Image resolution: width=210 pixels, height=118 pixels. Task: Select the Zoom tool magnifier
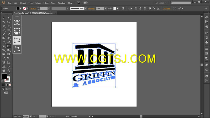pyautogui.click(x=9, y=71)
